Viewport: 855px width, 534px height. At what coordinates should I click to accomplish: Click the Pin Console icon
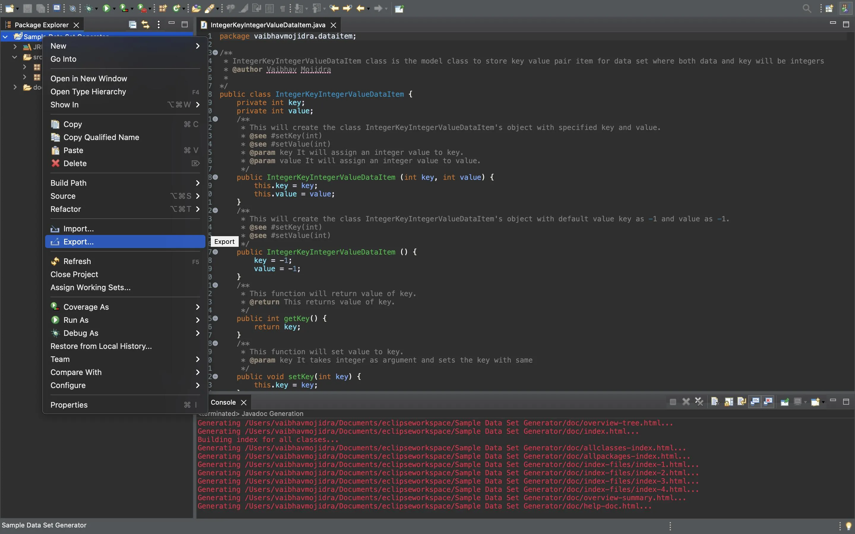click(x=785, y=402)
